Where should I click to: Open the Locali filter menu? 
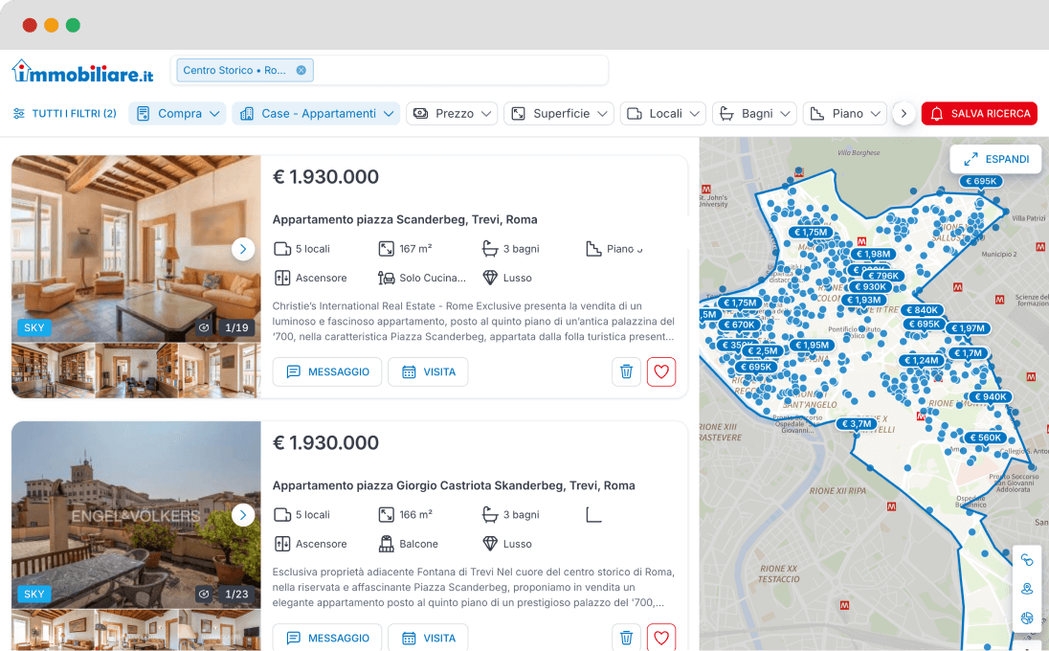pos(662,113)
